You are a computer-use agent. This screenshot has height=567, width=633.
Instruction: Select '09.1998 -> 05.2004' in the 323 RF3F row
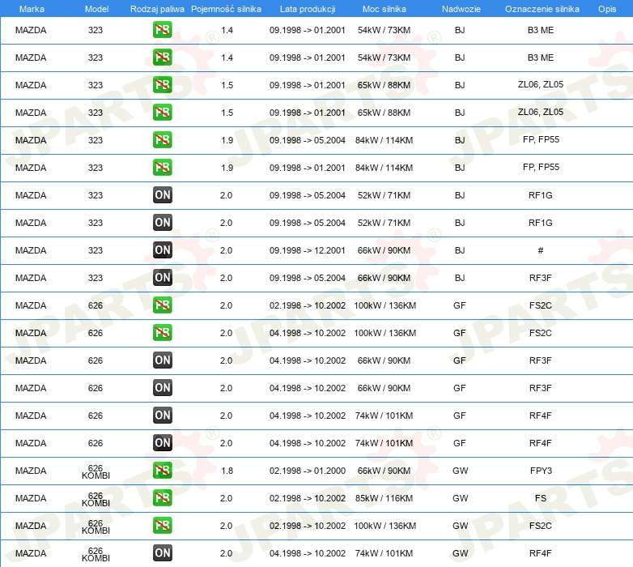pyautogui.click(x=308, y=278)
